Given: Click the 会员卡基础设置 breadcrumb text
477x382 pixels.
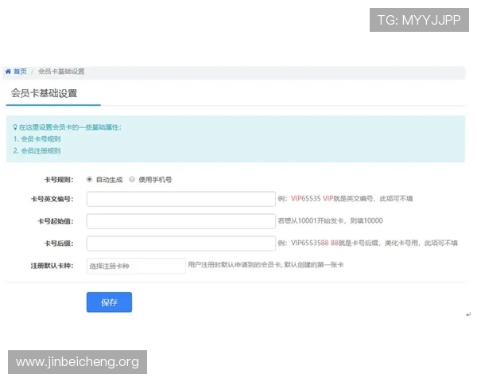Looking at the screenshot, I should point(61,72).
